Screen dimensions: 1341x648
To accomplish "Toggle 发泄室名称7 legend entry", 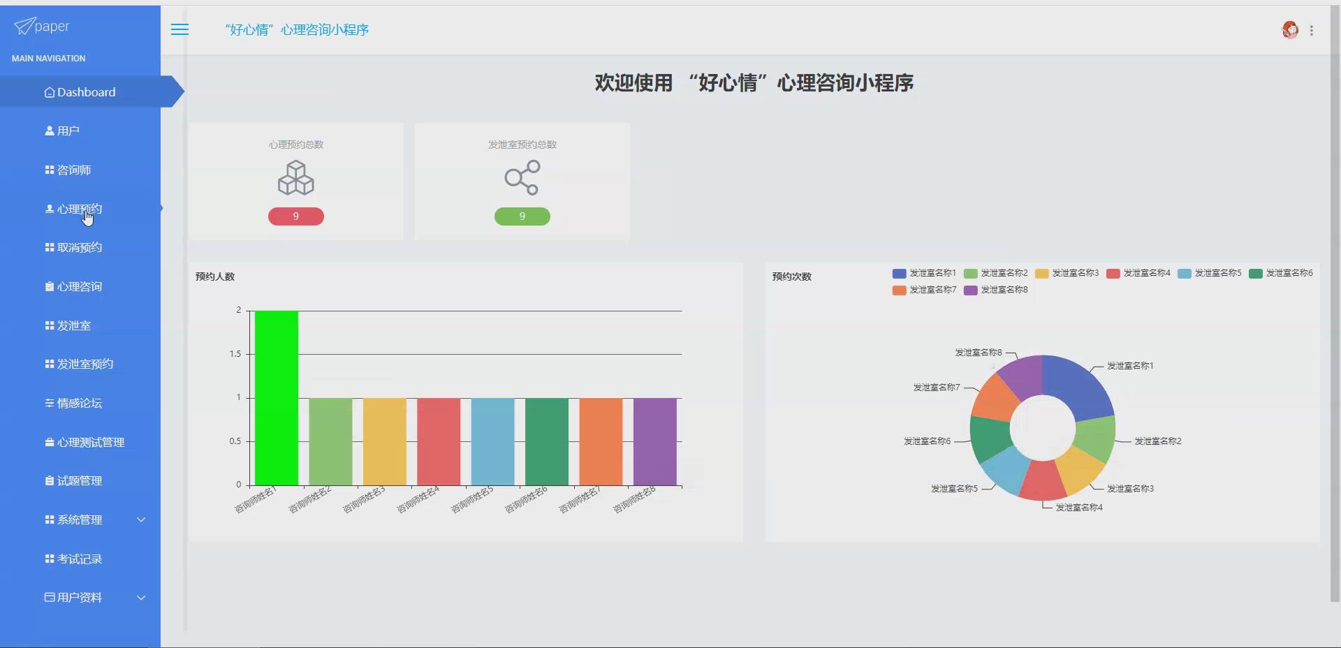I will [x=924, y=290].
